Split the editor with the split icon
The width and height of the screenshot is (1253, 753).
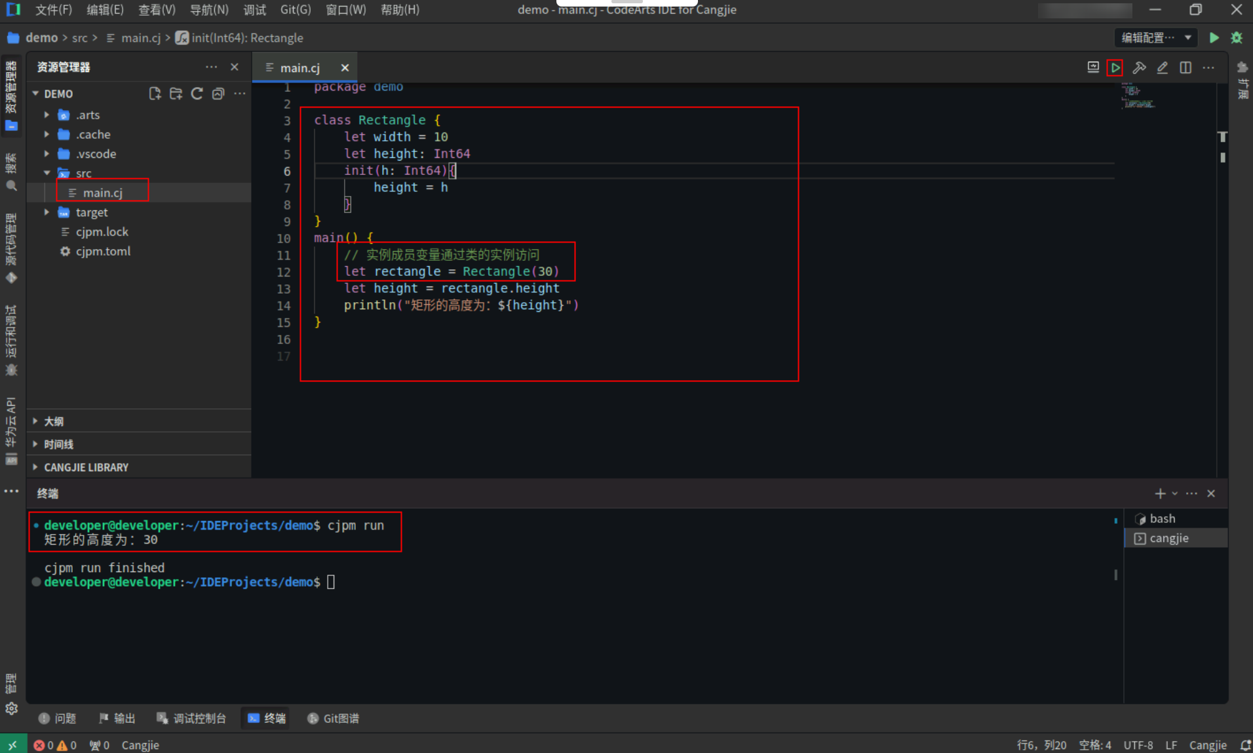(x=1186, y=68)
